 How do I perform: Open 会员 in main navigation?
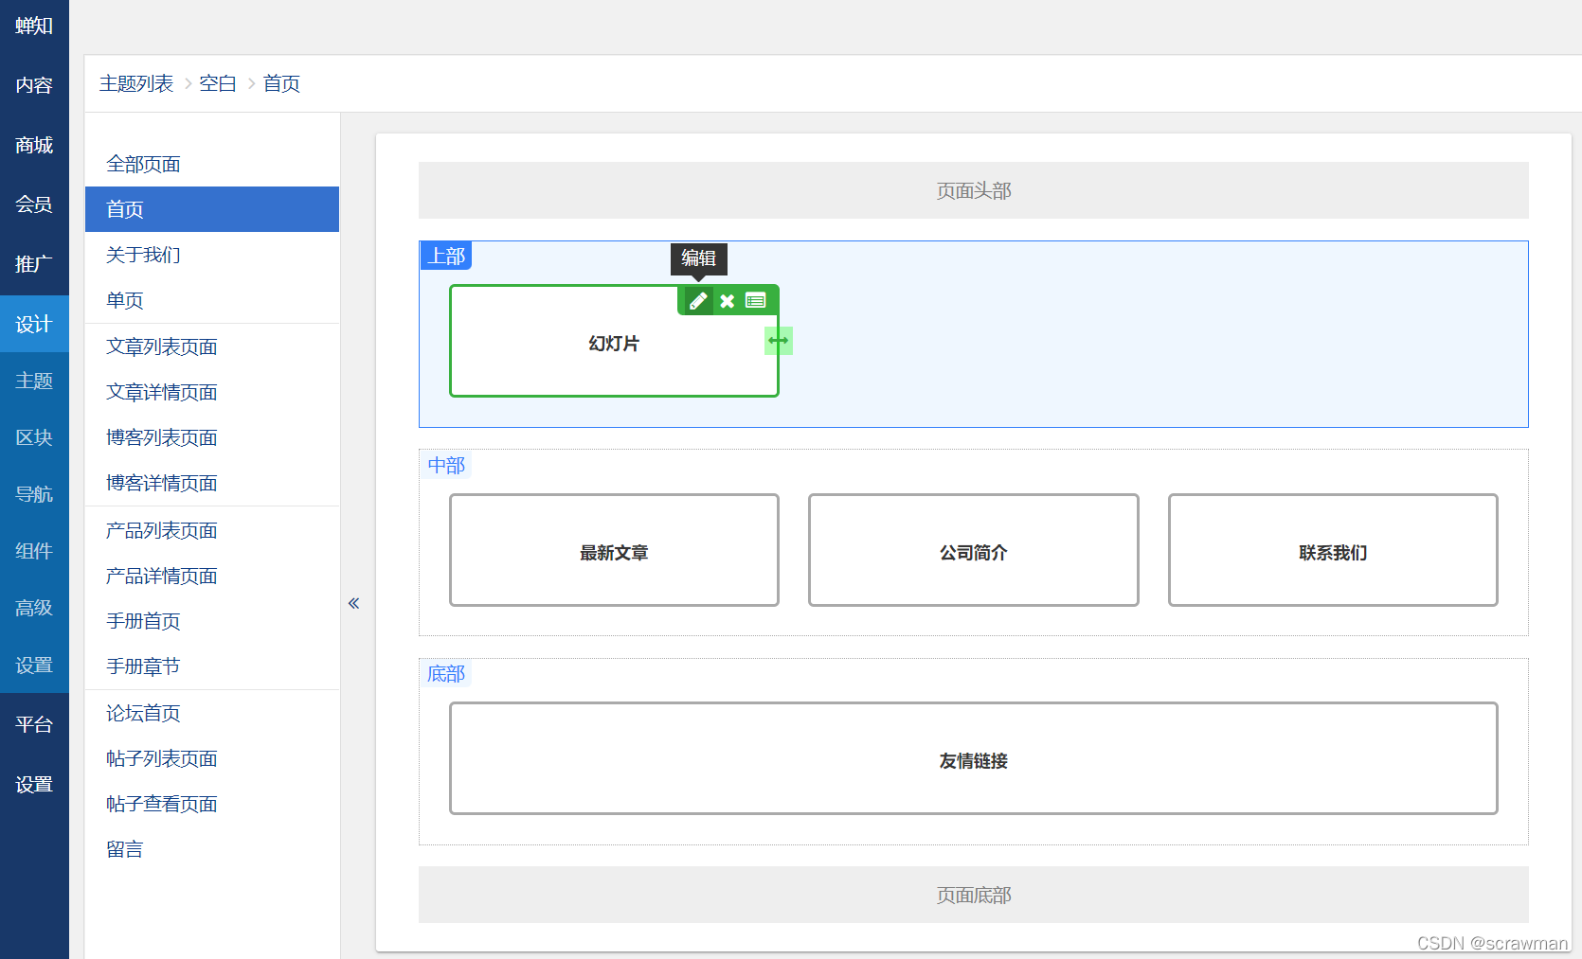point(34,204)
